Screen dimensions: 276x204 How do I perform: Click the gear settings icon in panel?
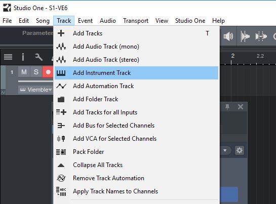(240, 150)
